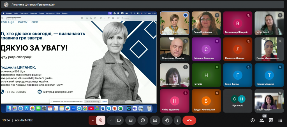Click the muted mic icon on Людмила Демчук tile
287x127 pixels.
click(248, 41)
